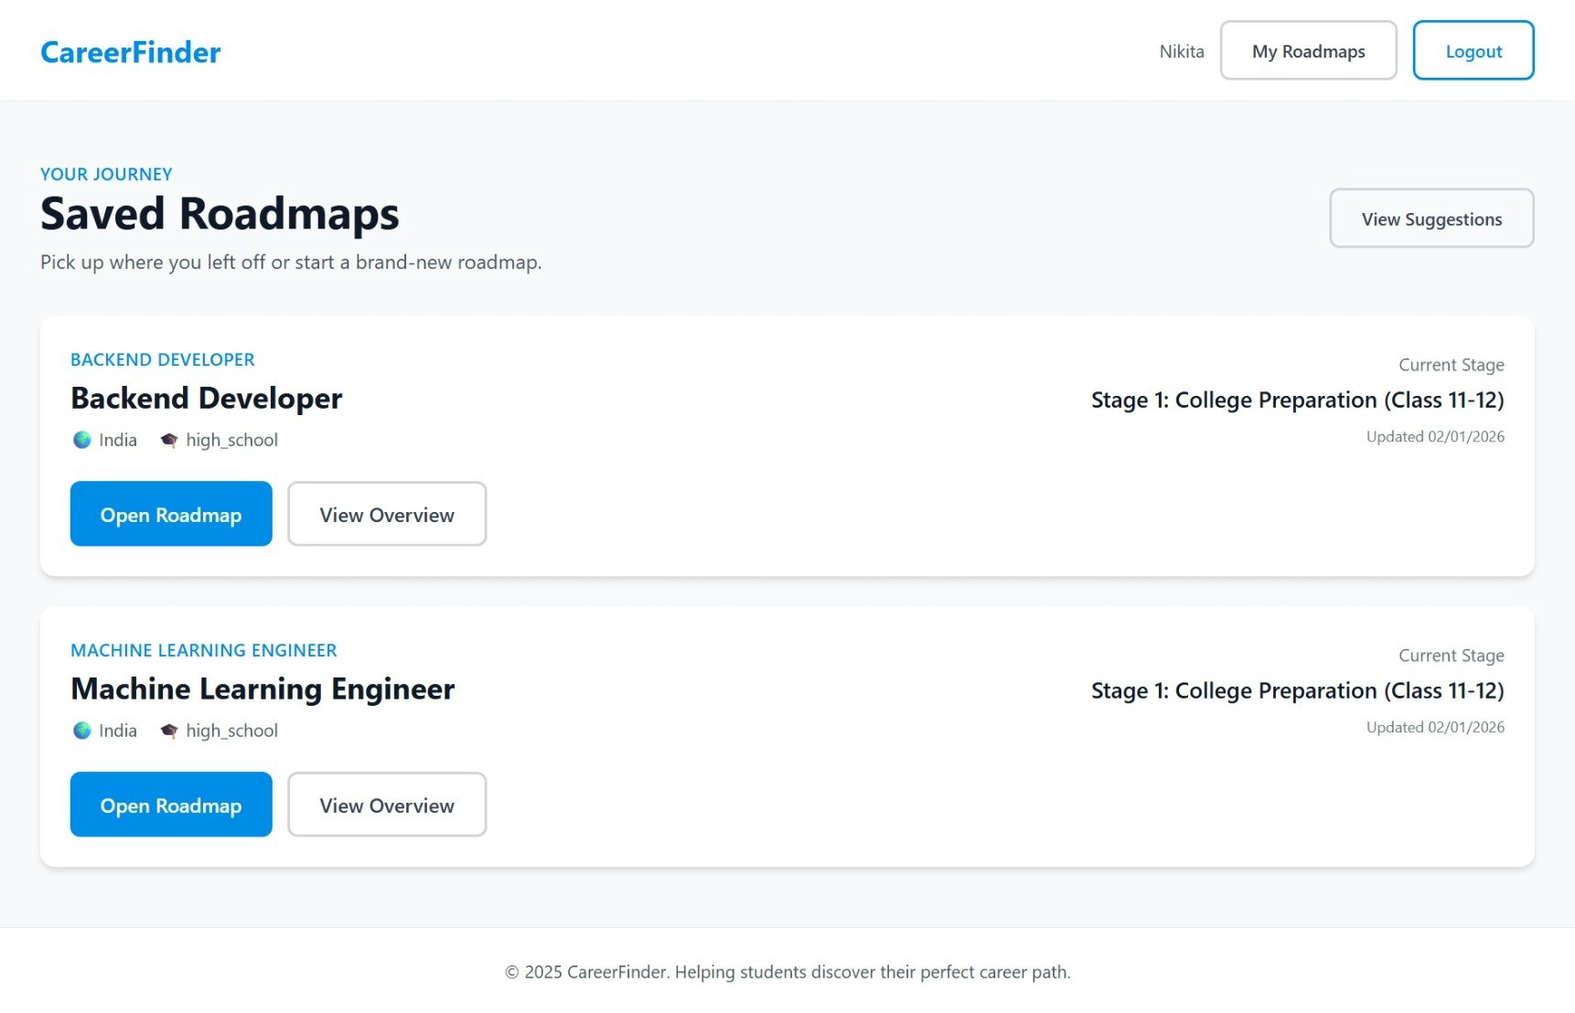
Task: View Overview of Backend Developer
Action: click(387, 514)
